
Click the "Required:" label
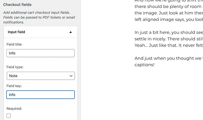tap(14, 108)
